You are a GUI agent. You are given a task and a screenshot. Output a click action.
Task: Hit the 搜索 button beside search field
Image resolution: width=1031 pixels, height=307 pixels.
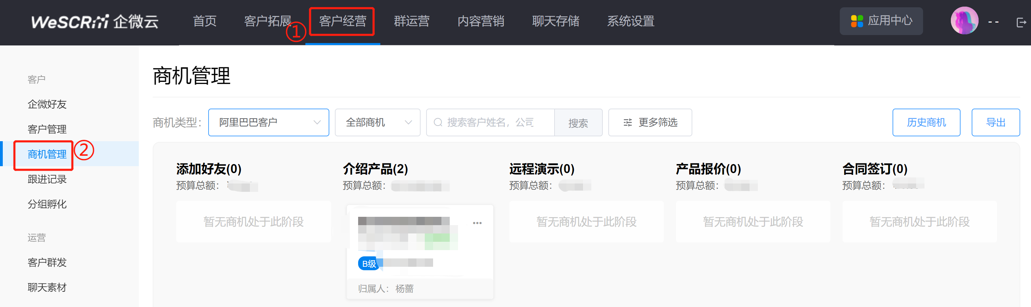577,123
